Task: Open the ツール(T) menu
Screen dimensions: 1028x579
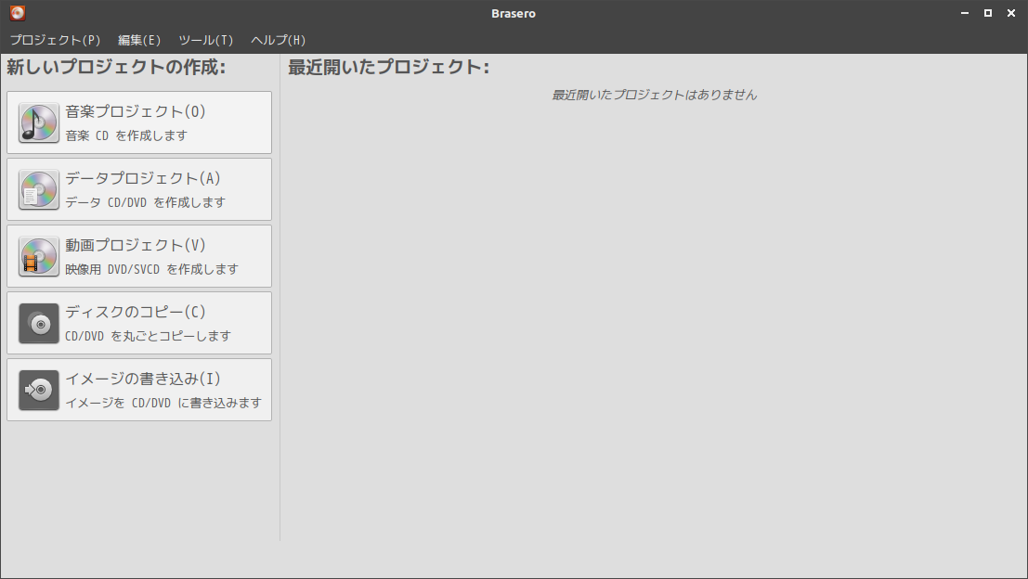Action: (x=206, y=40)
